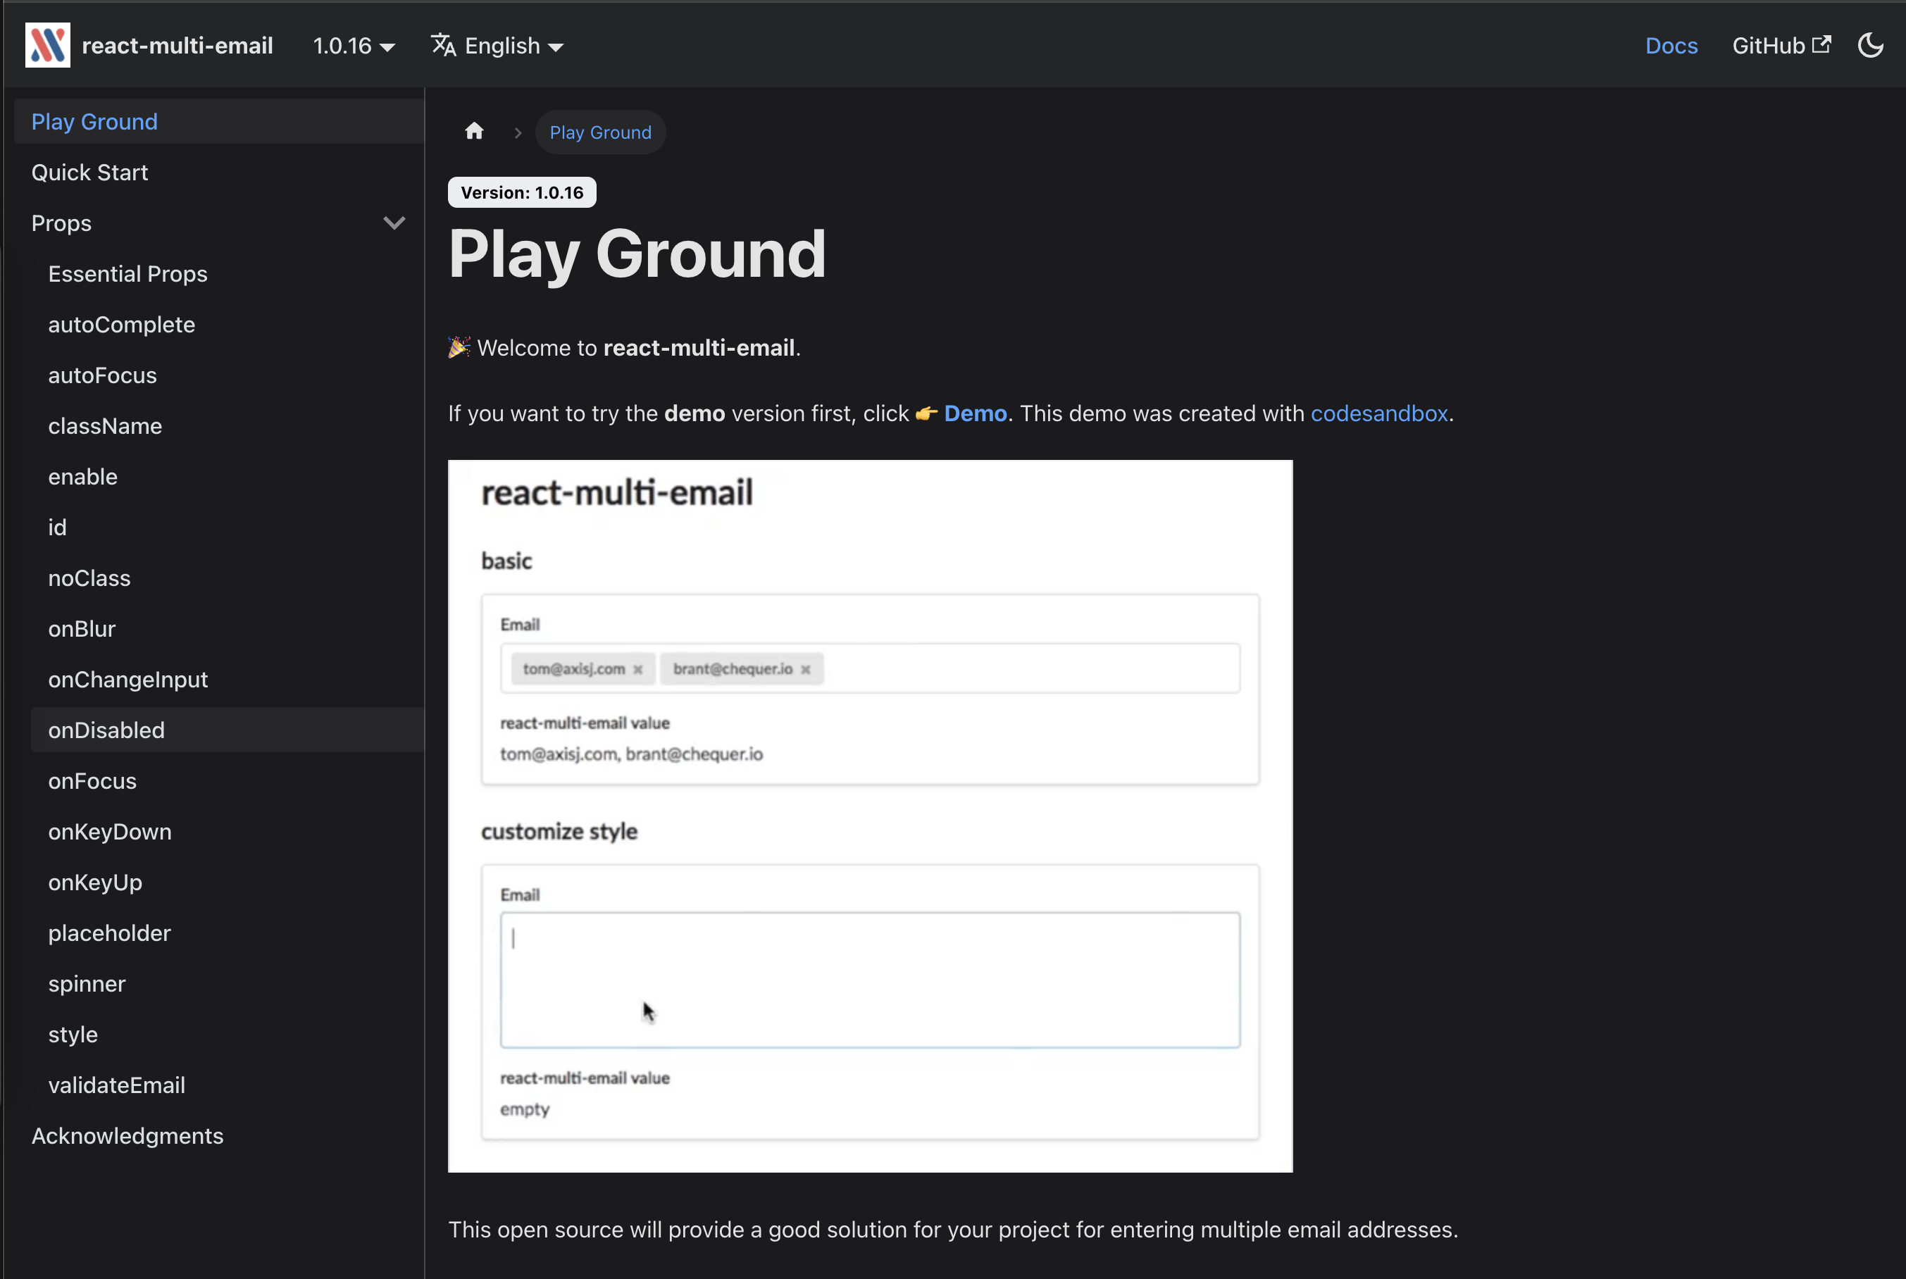Click the Play Ground breadcrumb
1906x1279 pixels.
tap(600, 132)
